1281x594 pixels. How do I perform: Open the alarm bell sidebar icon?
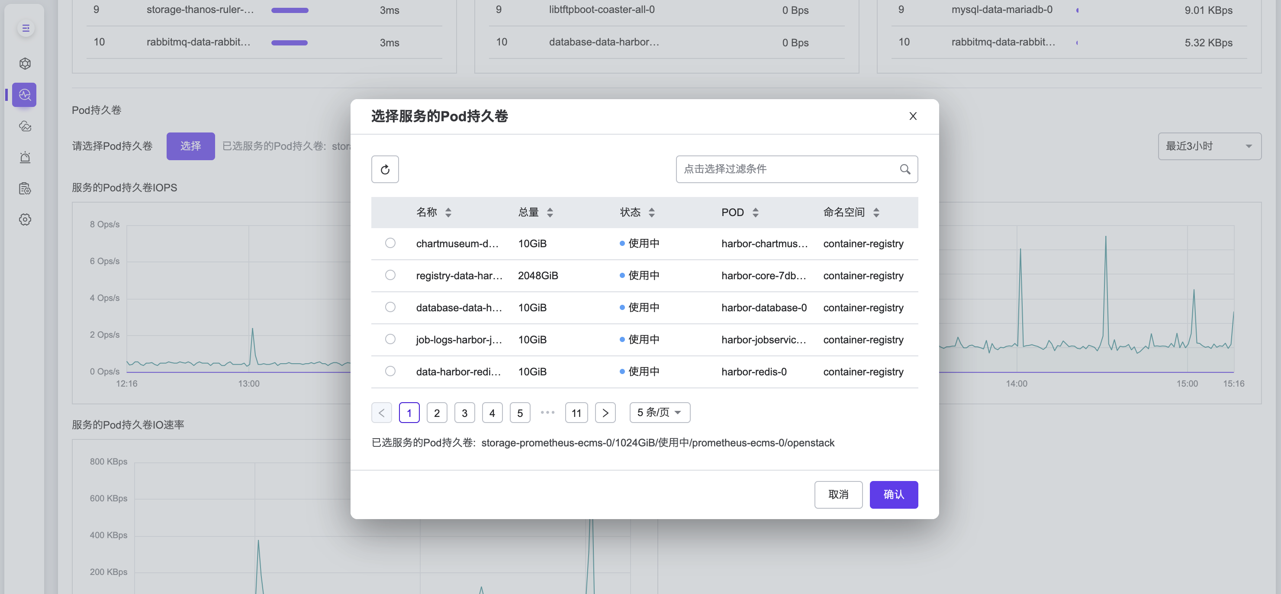click(x=25, y=157)
